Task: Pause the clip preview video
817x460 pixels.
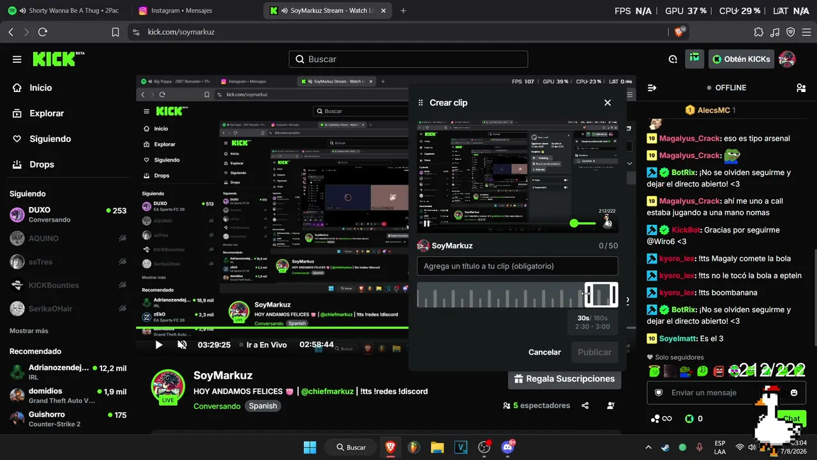Action: tap(427, 223)
